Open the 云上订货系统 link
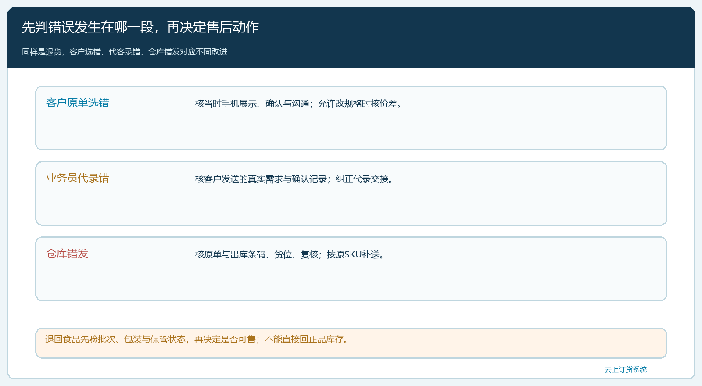This screenshot has height=386, width=702. point(626,370)
